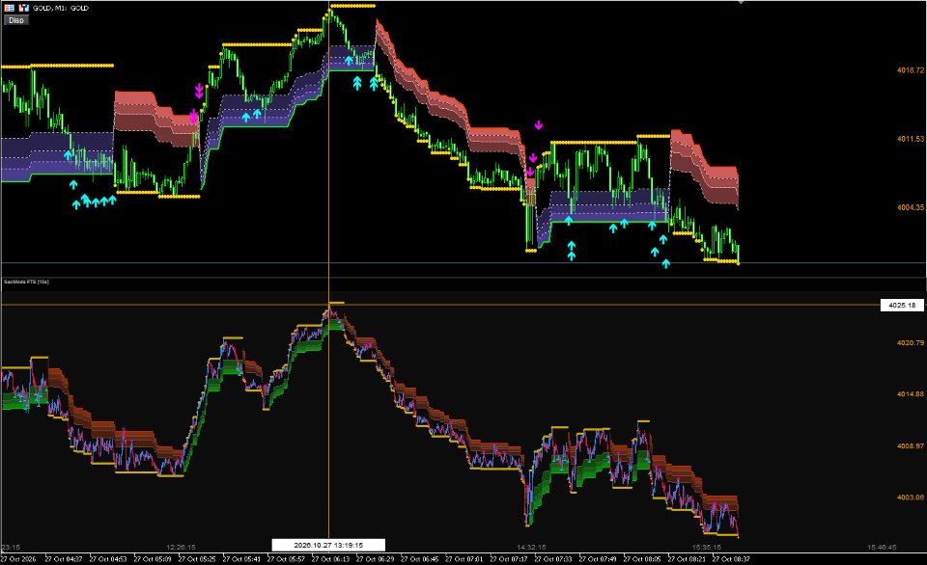Click the 4004.35 price on the scale
927x565 pixels.
[x=911, y=207]
